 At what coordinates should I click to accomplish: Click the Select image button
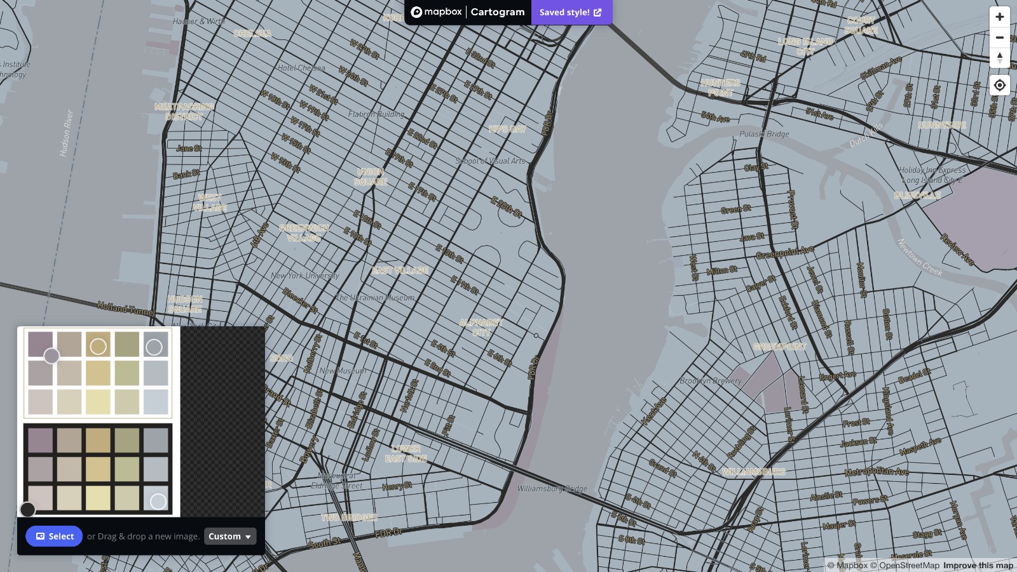(x=54, y=536)
